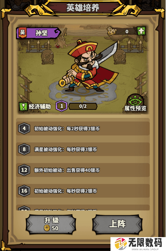Tap the level 4 hexagon unlock badge
This screenshot has width=166, height=251.
[24, 128]
